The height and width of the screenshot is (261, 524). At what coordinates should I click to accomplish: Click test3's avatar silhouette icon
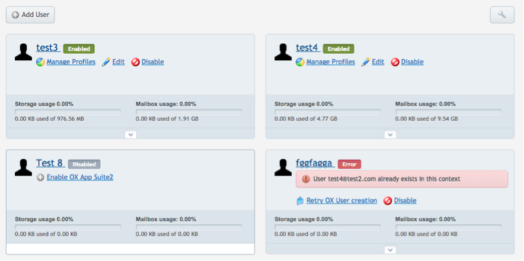[23, 52]
